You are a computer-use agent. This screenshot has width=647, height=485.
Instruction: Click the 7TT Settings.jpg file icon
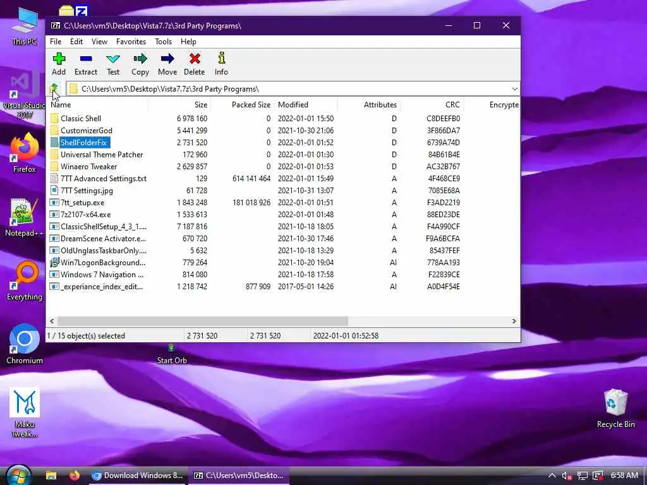[x=54, y=190]
